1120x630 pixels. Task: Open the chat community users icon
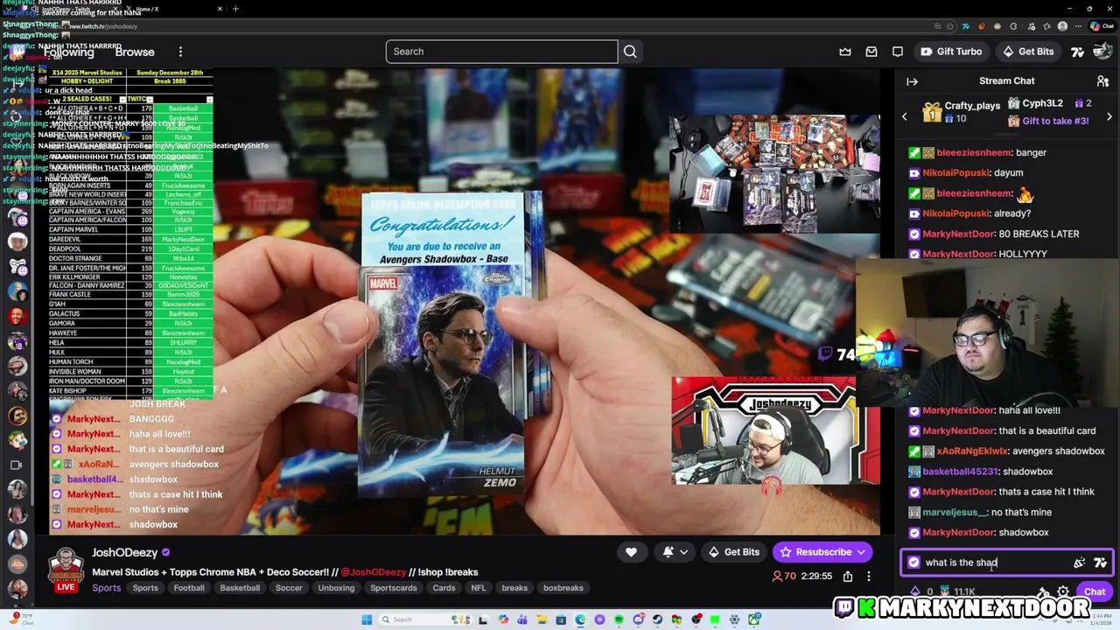coord(1102,81)
